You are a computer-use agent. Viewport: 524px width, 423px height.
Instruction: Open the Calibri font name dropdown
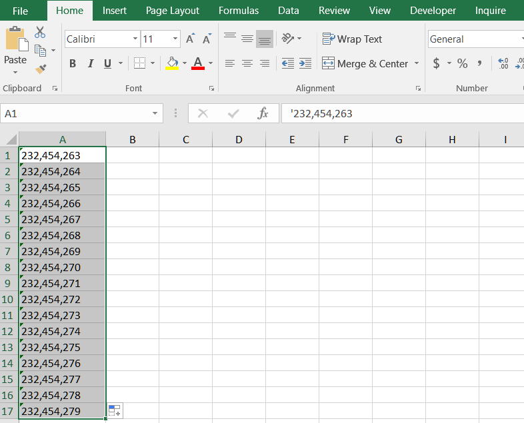coord(135,39)
